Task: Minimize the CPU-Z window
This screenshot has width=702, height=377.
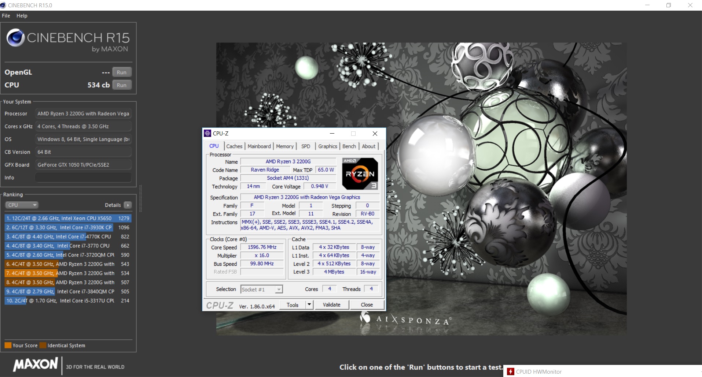Action: tap(332, 134)
